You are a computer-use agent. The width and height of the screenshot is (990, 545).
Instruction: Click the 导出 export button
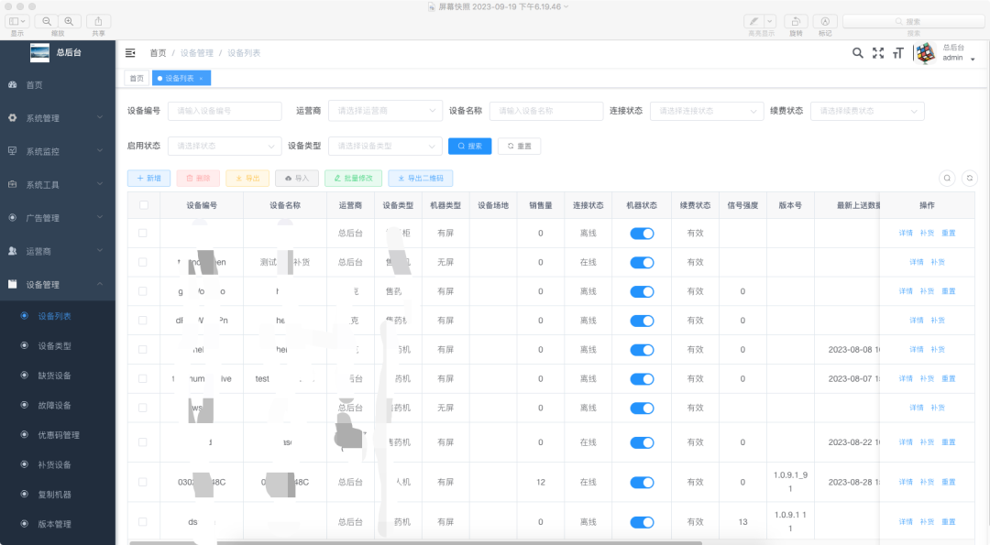[x=247, y=179]
